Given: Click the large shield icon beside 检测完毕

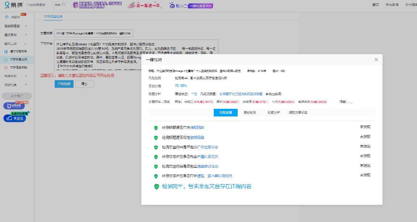Looking at the screenshot, I should point(157,186).
